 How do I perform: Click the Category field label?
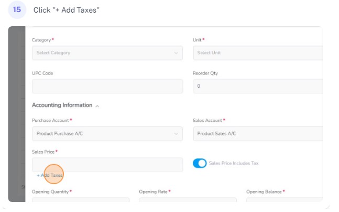coord(41,40)
